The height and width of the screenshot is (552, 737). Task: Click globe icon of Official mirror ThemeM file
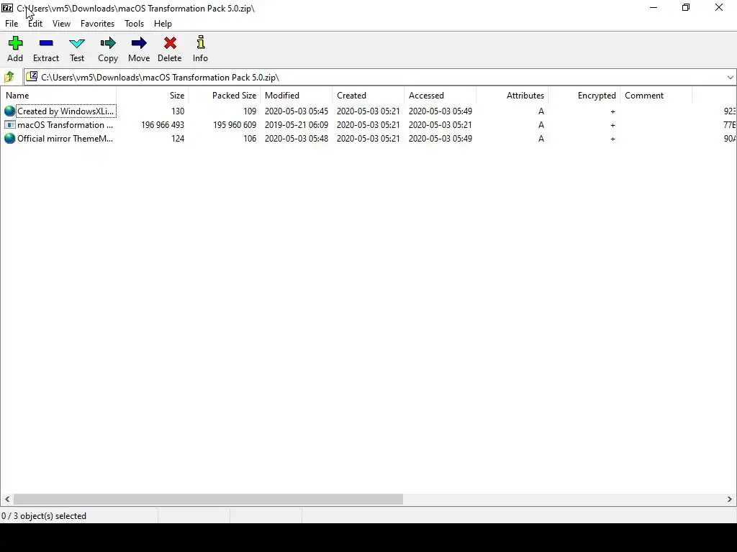coord(9,139)
